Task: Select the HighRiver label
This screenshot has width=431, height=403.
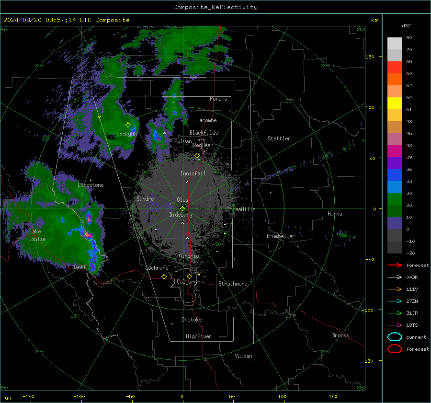Action: pyautogui.click(x=199, y=336)
